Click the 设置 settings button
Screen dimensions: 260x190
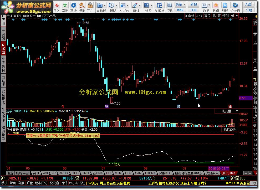point(10,173)
